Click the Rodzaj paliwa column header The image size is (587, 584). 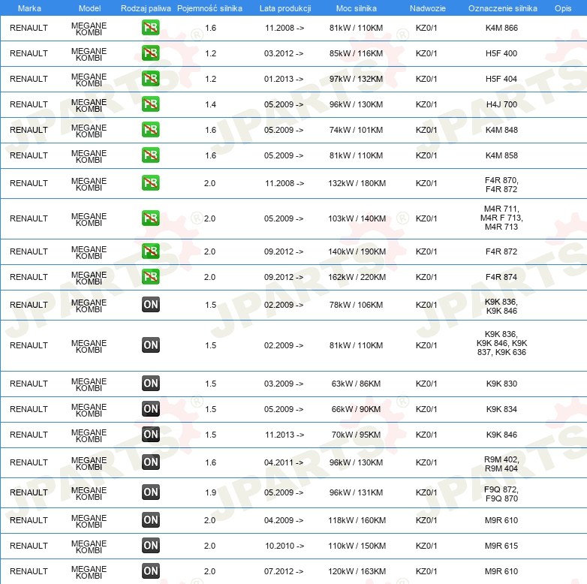(146, 8)
